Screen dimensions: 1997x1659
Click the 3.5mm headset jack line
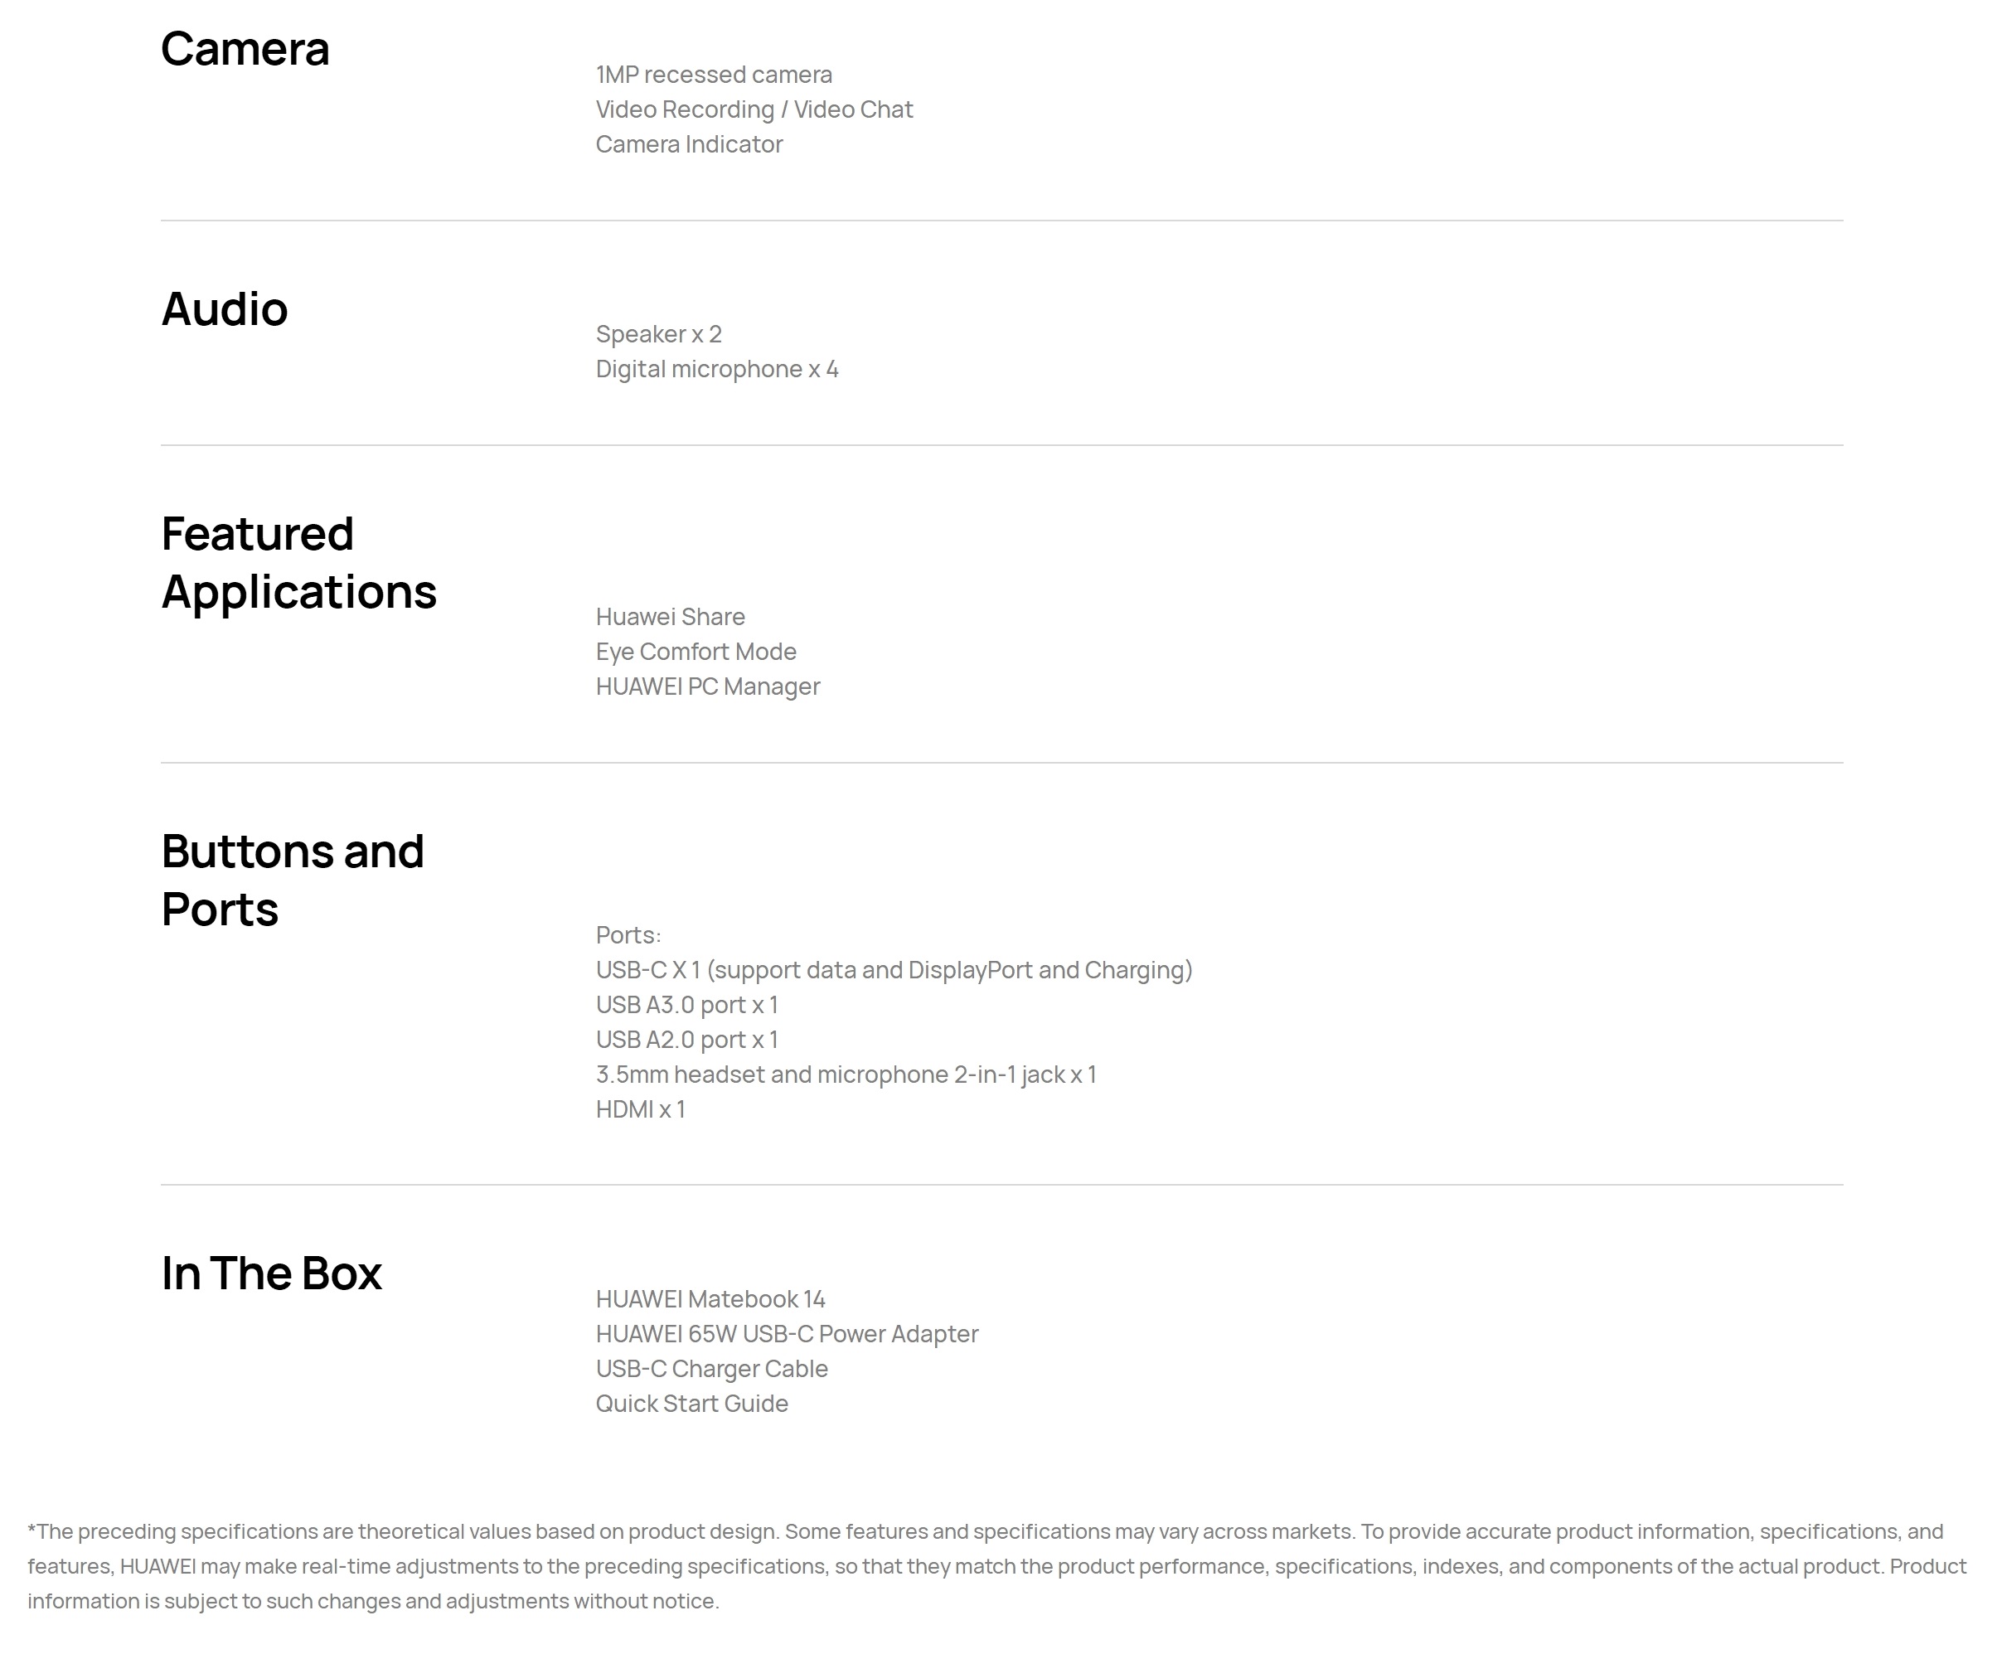[846, 1074]
